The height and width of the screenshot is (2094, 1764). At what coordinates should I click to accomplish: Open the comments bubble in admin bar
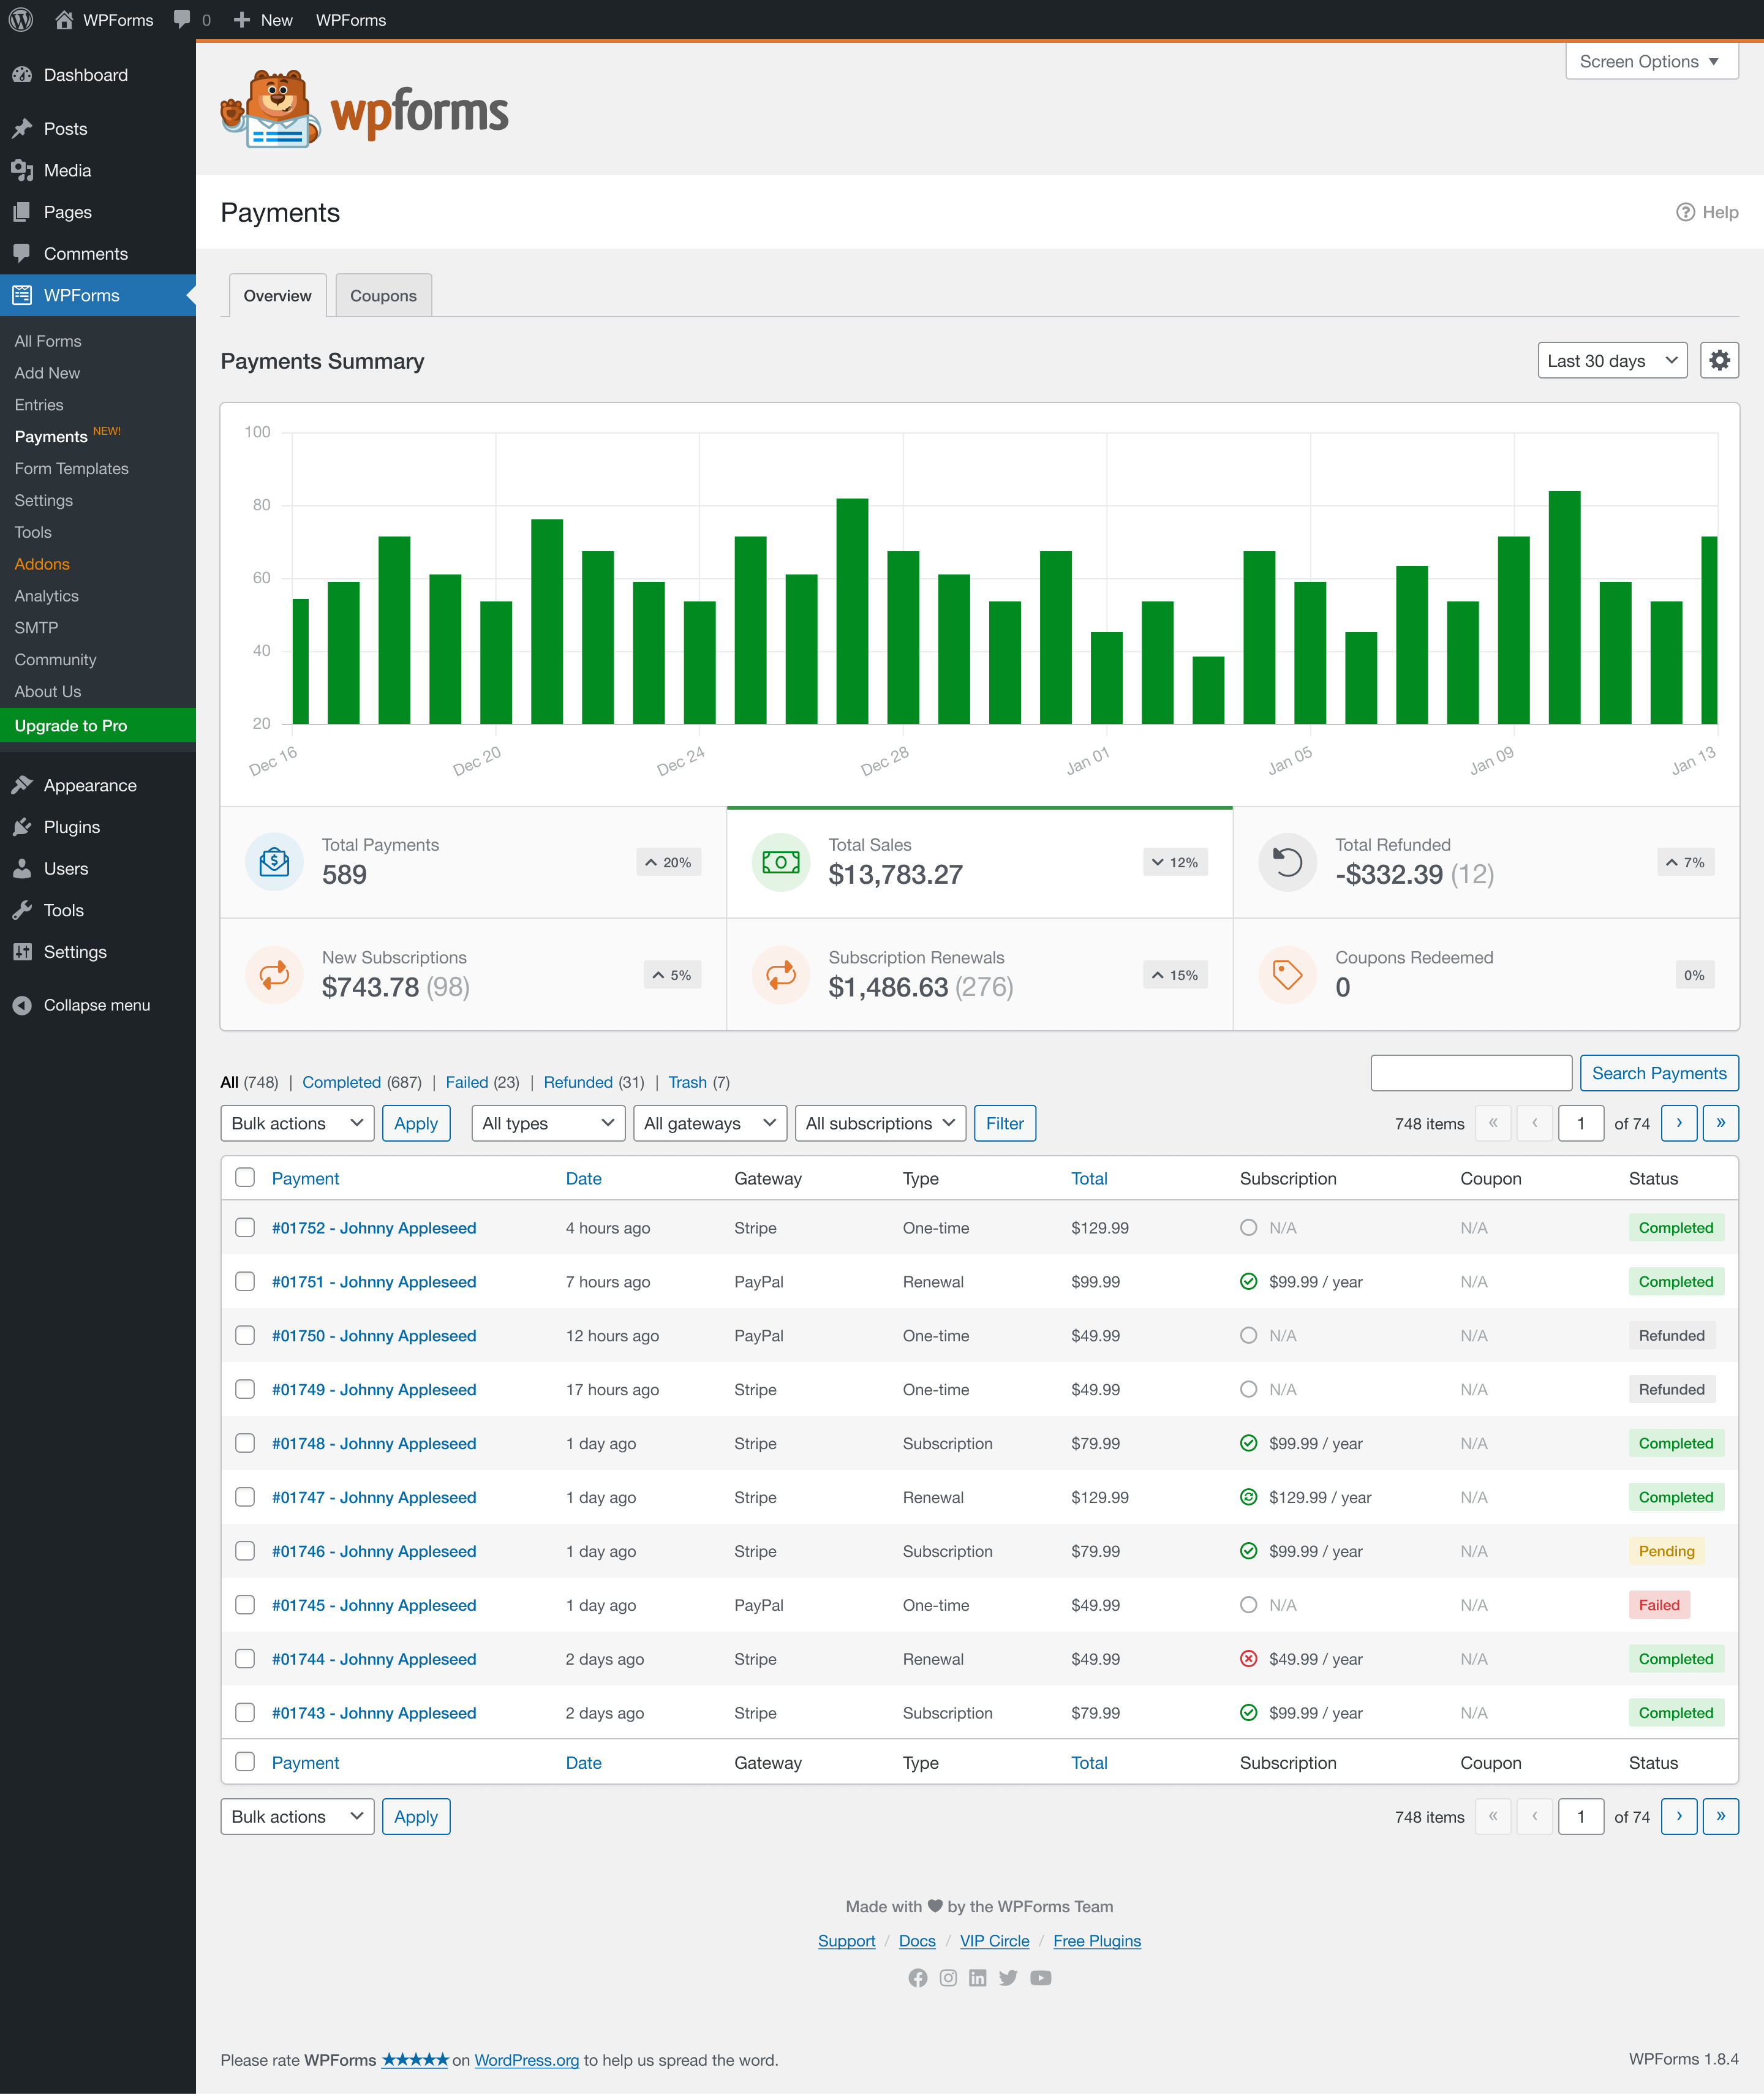click(x=182, y=19)
